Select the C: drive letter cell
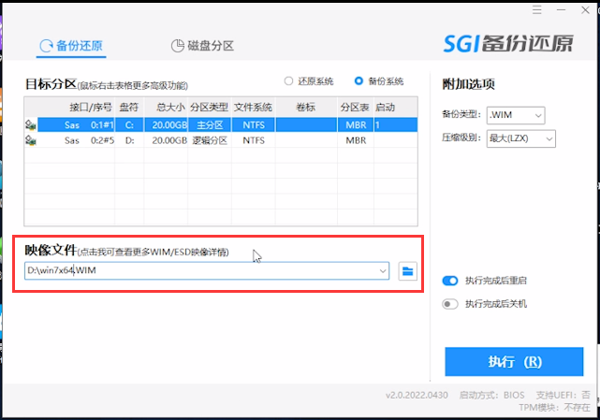The height and width of the screenshot is (420, 600). pyautogui.click(x=129, y=125)
